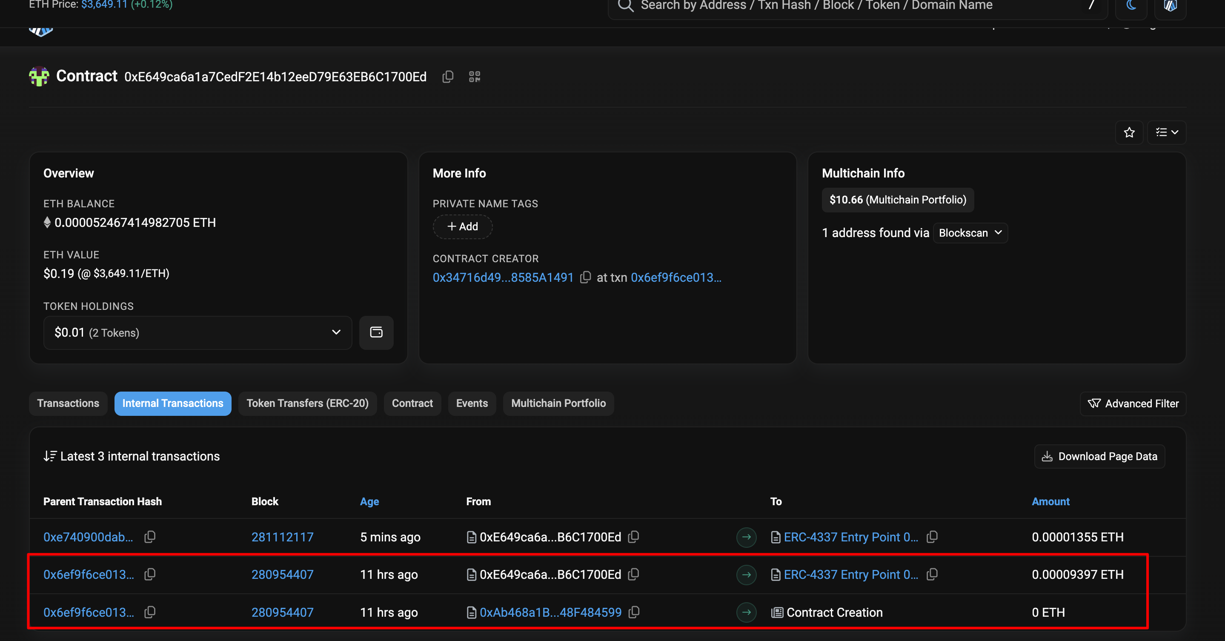1225x641 pixels.
Task: Click the ETH price $3,649.11
Action: coord(104,5)
